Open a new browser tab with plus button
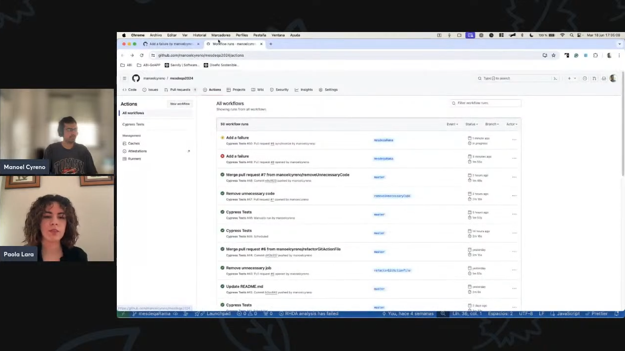This screenshot has width=625, height=351. click(271, 44)
